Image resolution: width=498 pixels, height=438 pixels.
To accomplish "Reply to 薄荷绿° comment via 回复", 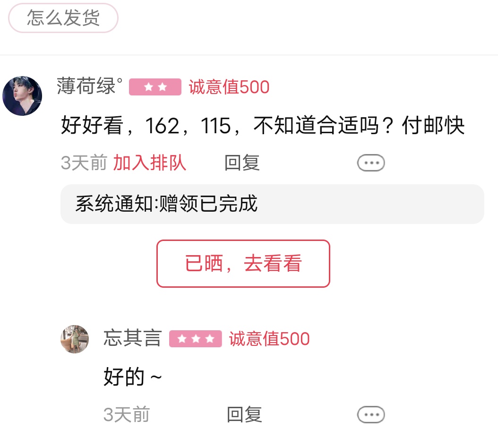I will coord(242,163).
